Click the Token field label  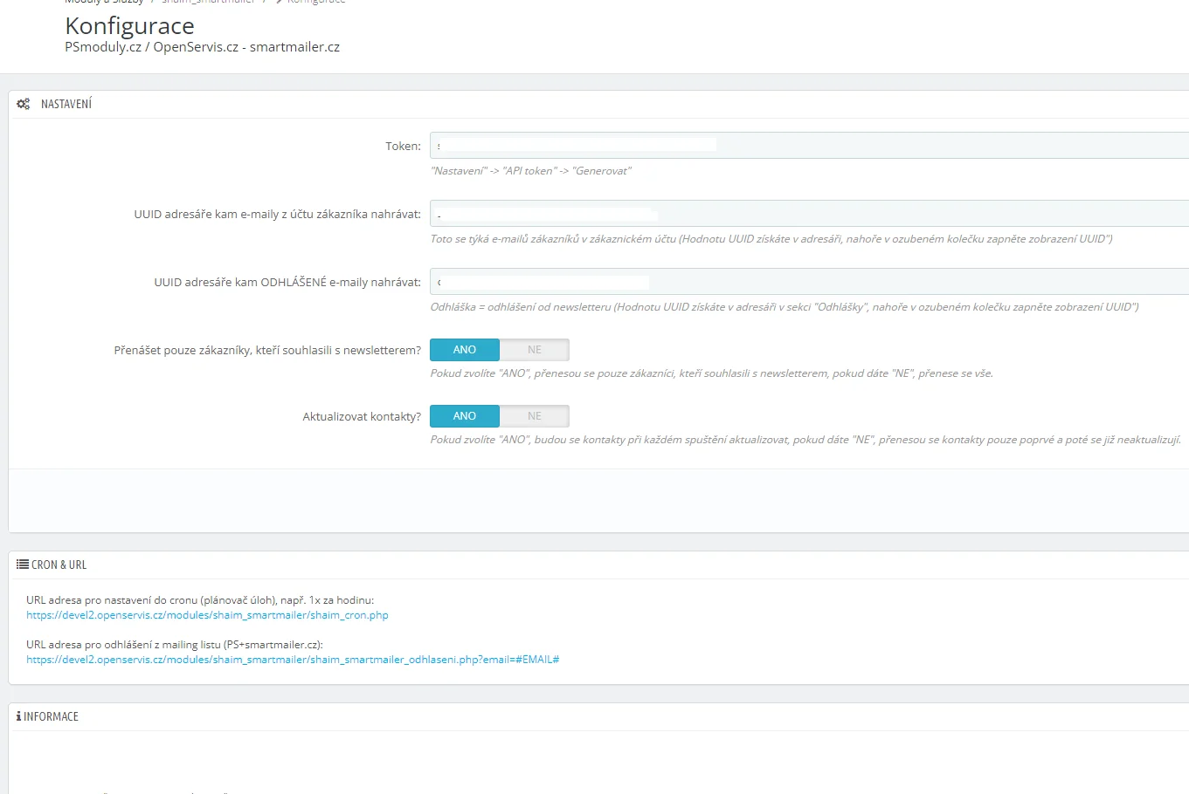(403, 147)
